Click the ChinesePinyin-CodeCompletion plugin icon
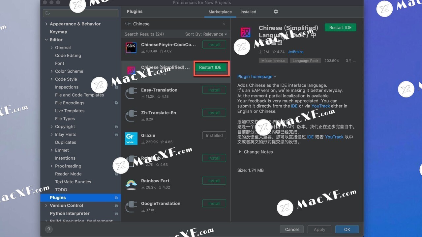This screenshot has height=237, width=422. [x=131, y=48]
